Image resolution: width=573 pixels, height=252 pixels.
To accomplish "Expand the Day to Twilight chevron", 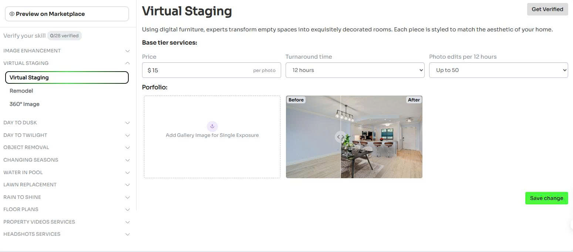I will [127, 135].
